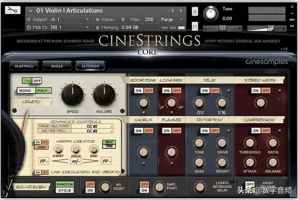Switch to the SETTINGS tab
Viewport: 298px width, 200px height.
pos(90,66)
